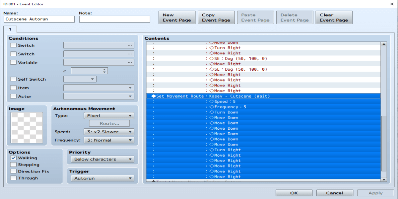Click into the Note input field
Image resolution: width=398 pixels, height=199 pixels.
(115, 19)
